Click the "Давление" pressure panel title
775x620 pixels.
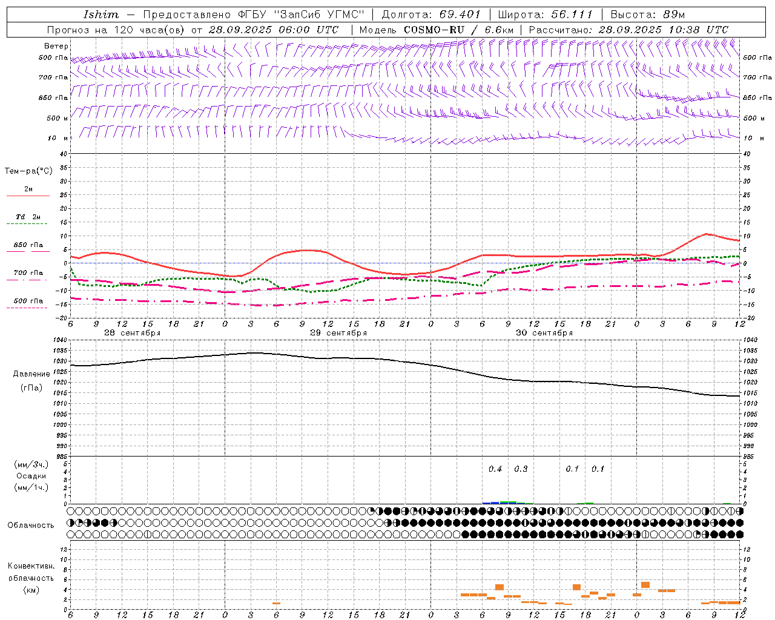click(x=31, y=374)
